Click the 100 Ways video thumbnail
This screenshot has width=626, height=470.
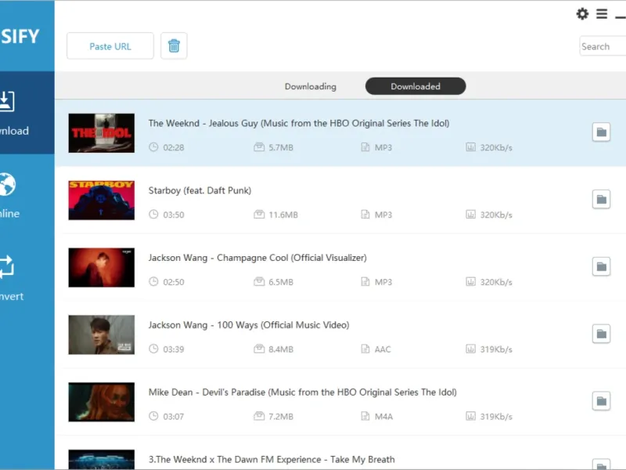pos(102,334)
